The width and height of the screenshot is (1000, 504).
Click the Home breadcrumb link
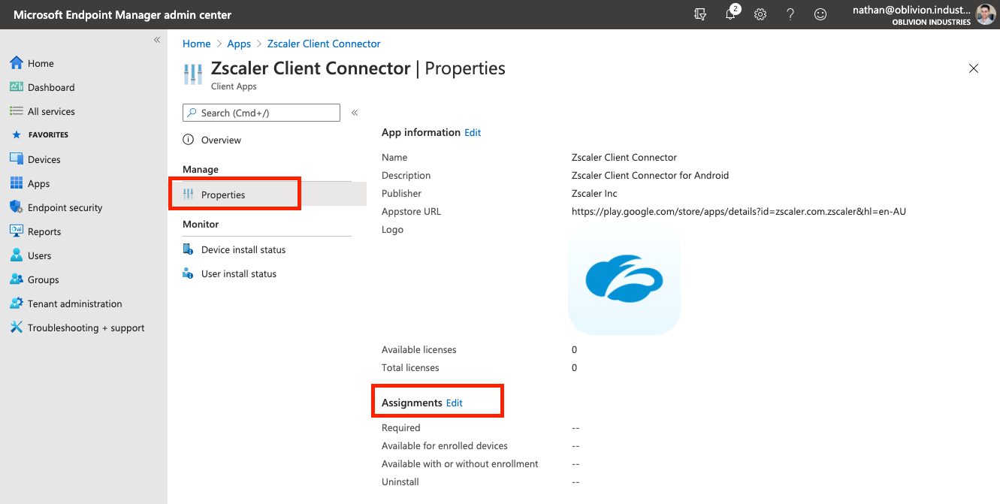click(x=197, y=44)
